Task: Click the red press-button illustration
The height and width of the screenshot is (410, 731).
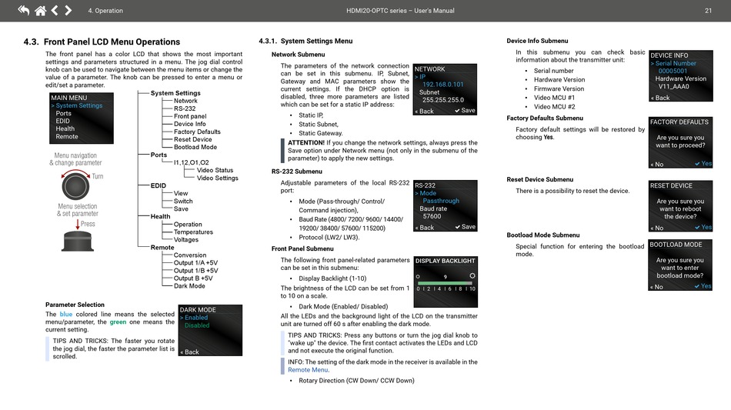Action: point(77,238)
